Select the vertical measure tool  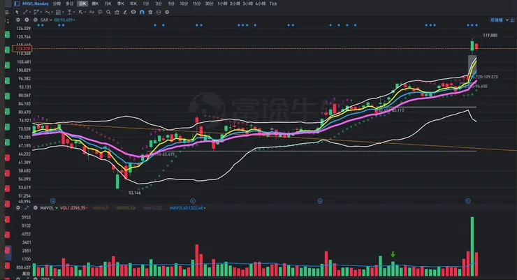(x=69, y=12)
